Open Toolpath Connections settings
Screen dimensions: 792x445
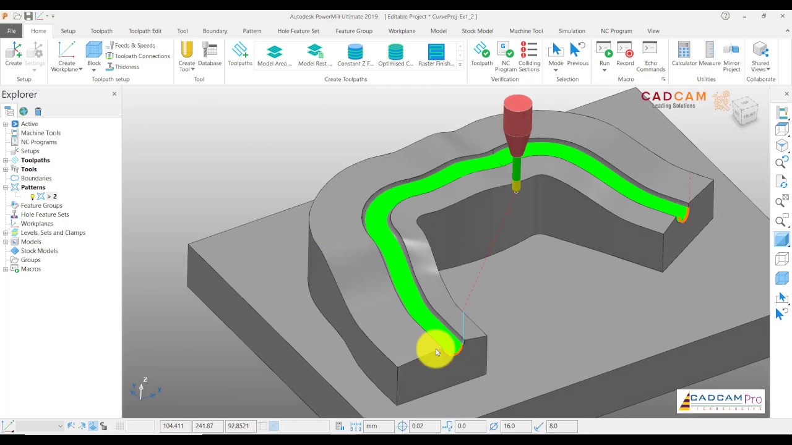point(137,56)
